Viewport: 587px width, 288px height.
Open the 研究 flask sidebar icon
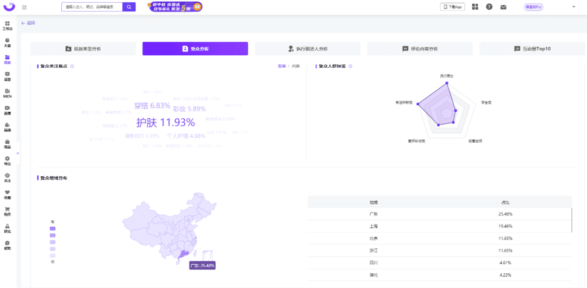[8, 226]
